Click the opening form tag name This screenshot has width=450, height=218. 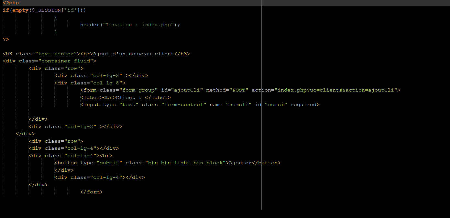pyautogui.click(x=90, y=90)
